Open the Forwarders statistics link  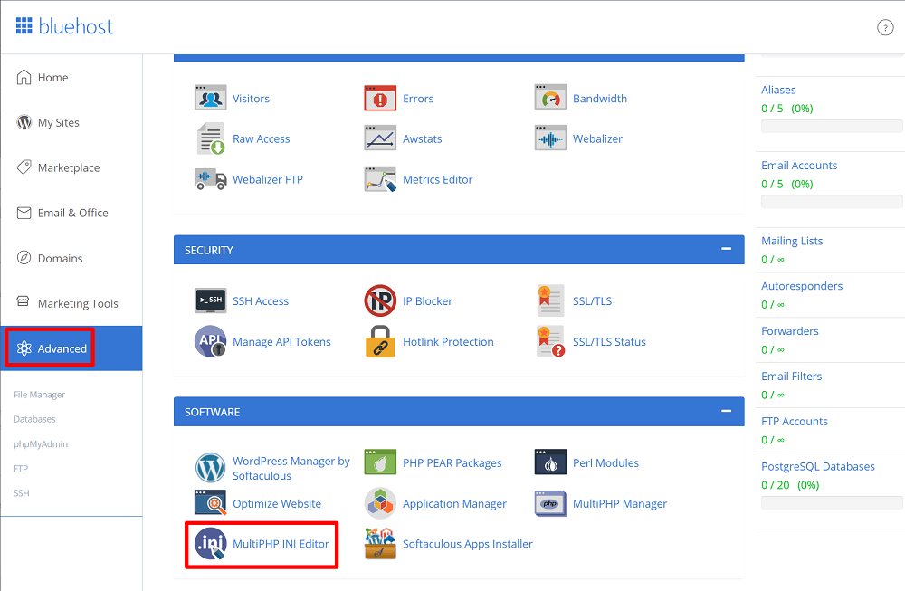pos(789,330)
